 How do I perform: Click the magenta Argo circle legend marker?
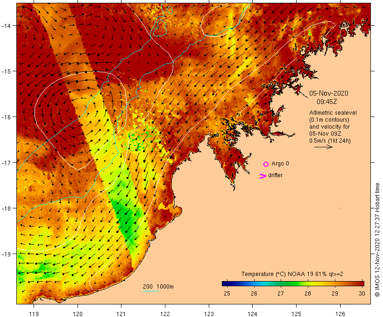point(266,164)
